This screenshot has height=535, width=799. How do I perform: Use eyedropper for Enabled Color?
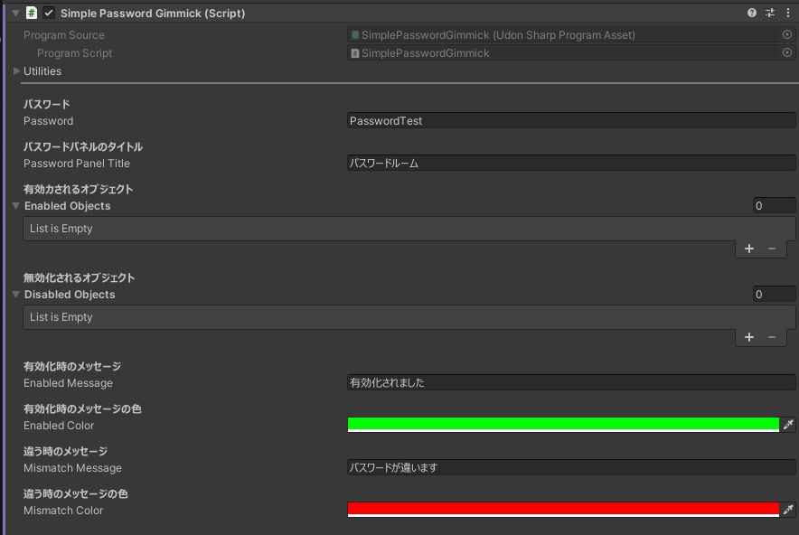(x=788, y=425)
